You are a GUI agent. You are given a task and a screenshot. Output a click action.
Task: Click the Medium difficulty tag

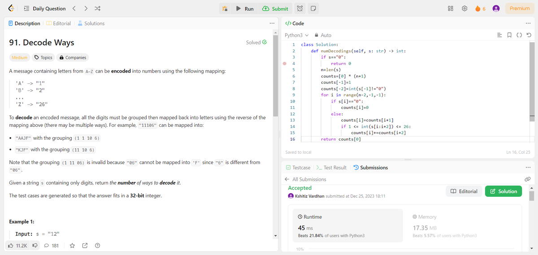19,57
